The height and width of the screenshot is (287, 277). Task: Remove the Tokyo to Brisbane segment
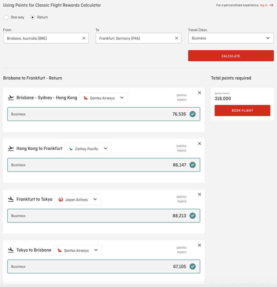tap(199, 245)
